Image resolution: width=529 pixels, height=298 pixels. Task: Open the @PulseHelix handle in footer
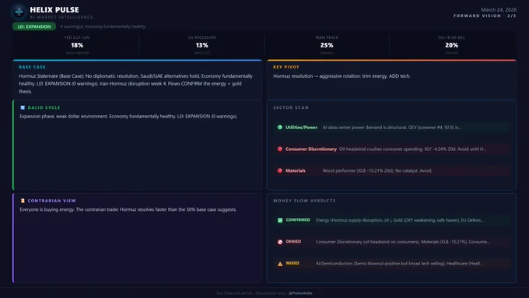[300, 293]
